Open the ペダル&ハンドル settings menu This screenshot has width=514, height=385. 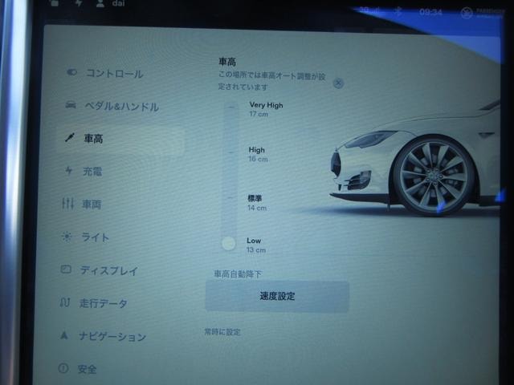[121, 106]
